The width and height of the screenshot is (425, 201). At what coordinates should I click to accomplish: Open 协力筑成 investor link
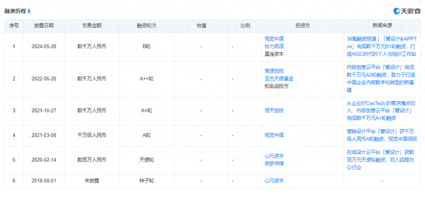(x=274, y=46)
